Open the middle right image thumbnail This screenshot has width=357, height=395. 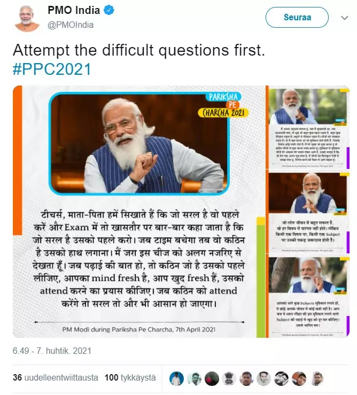(x=308, y=213)
